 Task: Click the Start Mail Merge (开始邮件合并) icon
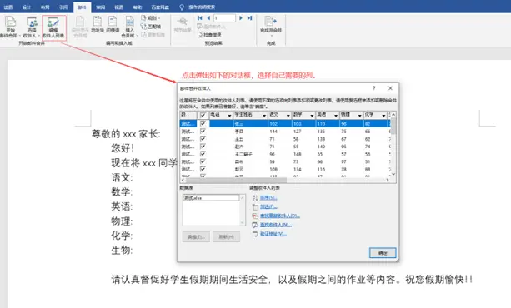(x=10, y=22)
